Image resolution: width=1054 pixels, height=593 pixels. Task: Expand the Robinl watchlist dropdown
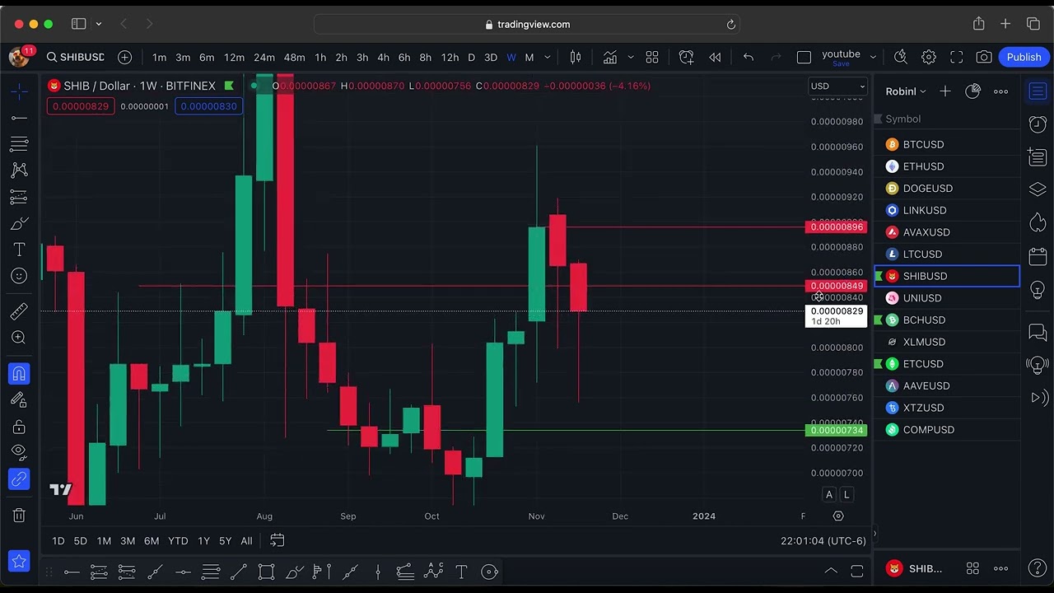click(906, 91)
